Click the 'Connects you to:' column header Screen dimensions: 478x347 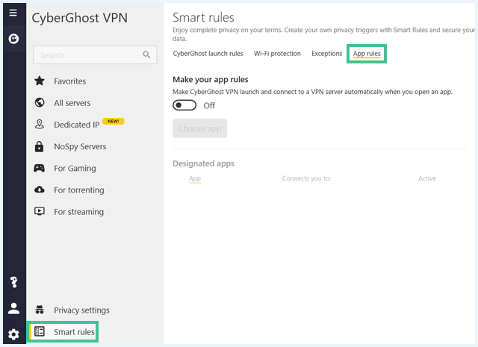point(306,178)
